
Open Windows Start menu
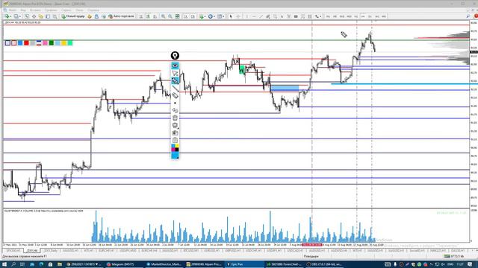[4, 264]
